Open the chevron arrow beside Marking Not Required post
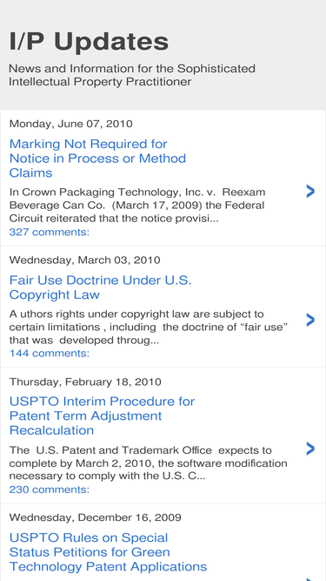The image size is (326, 581). [310, 191]
